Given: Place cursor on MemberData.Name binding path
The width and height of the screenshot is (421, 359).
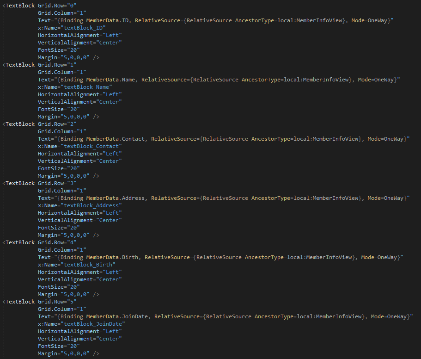Looking at the screenshot, I should point(110,80).
